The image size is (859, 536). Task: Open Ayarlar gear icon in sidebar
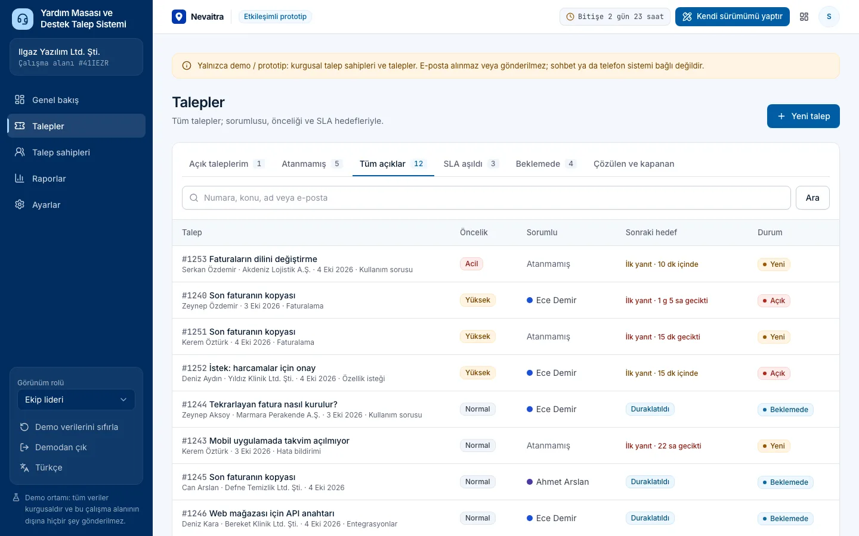pos(20,204)
